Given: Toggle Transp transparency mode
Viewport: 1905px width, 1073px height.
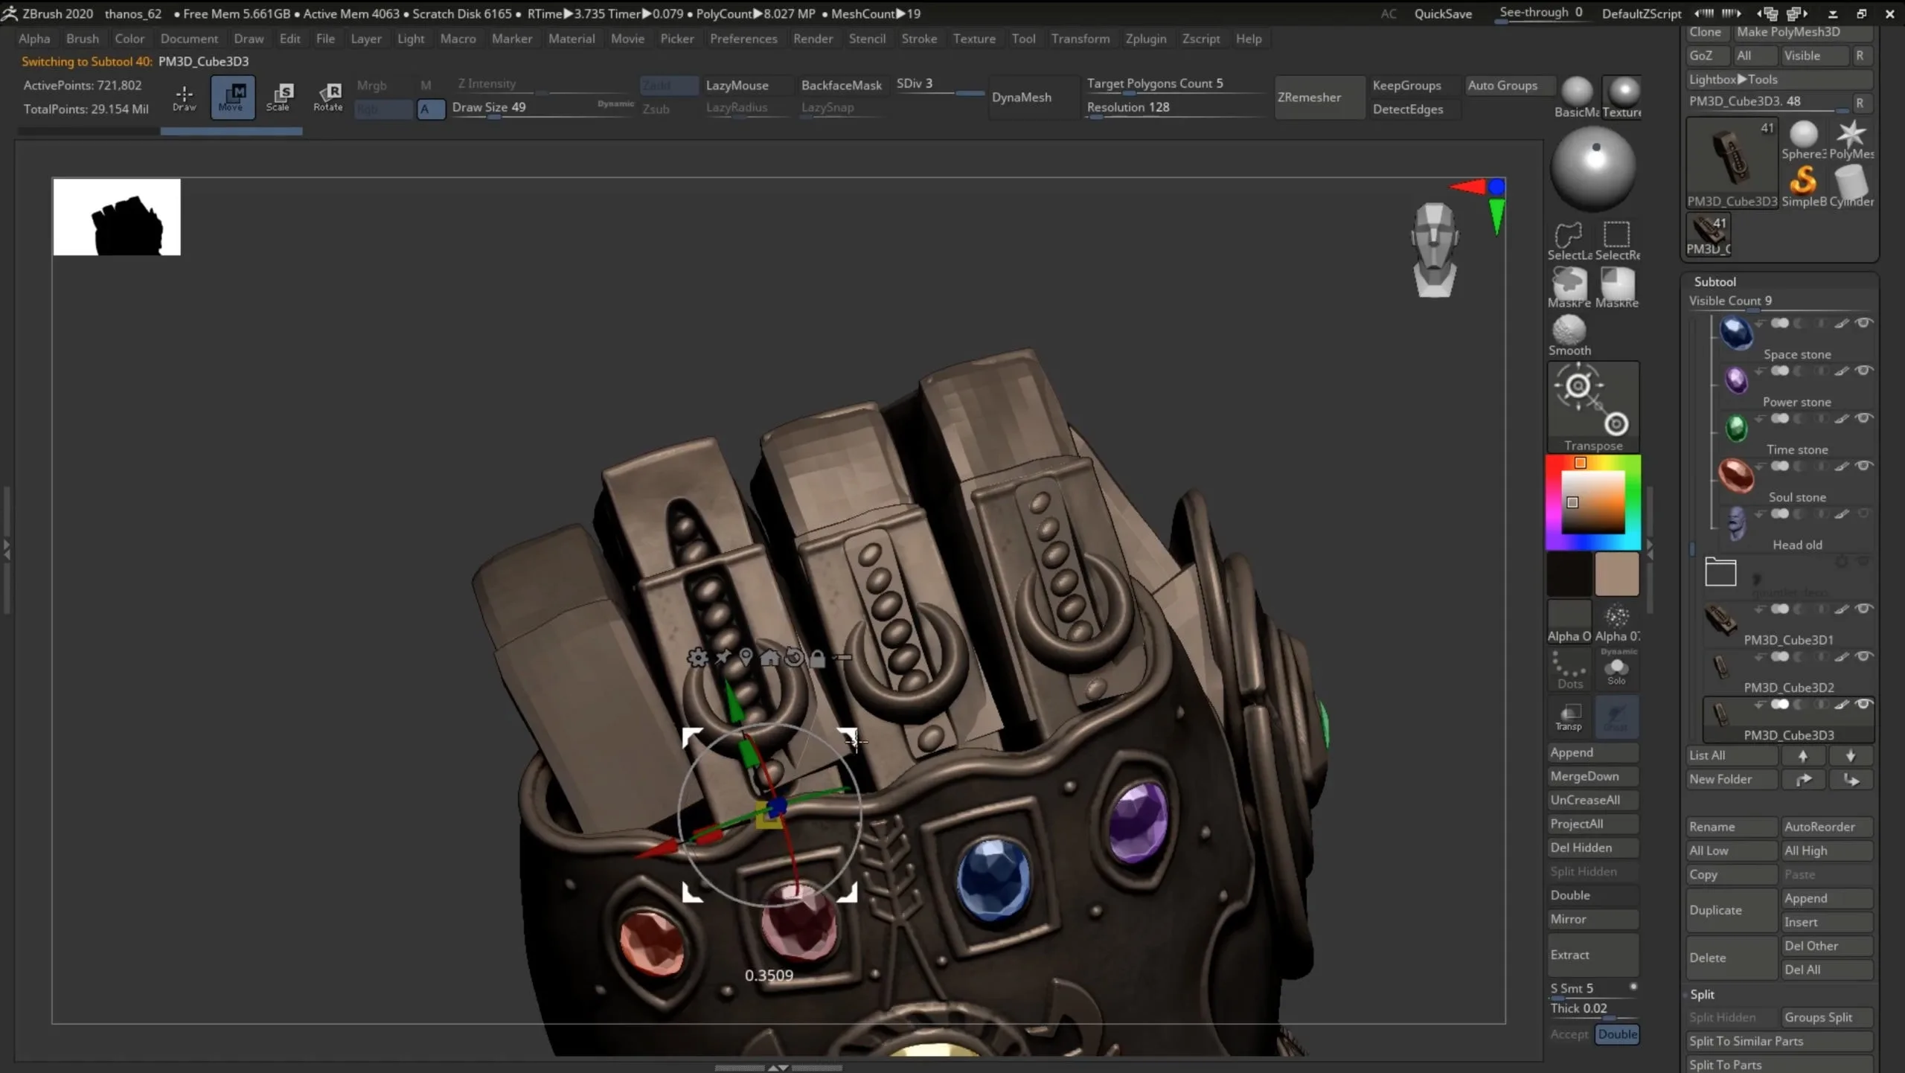Looking at the screenshot, I should tap(1569, 716).
